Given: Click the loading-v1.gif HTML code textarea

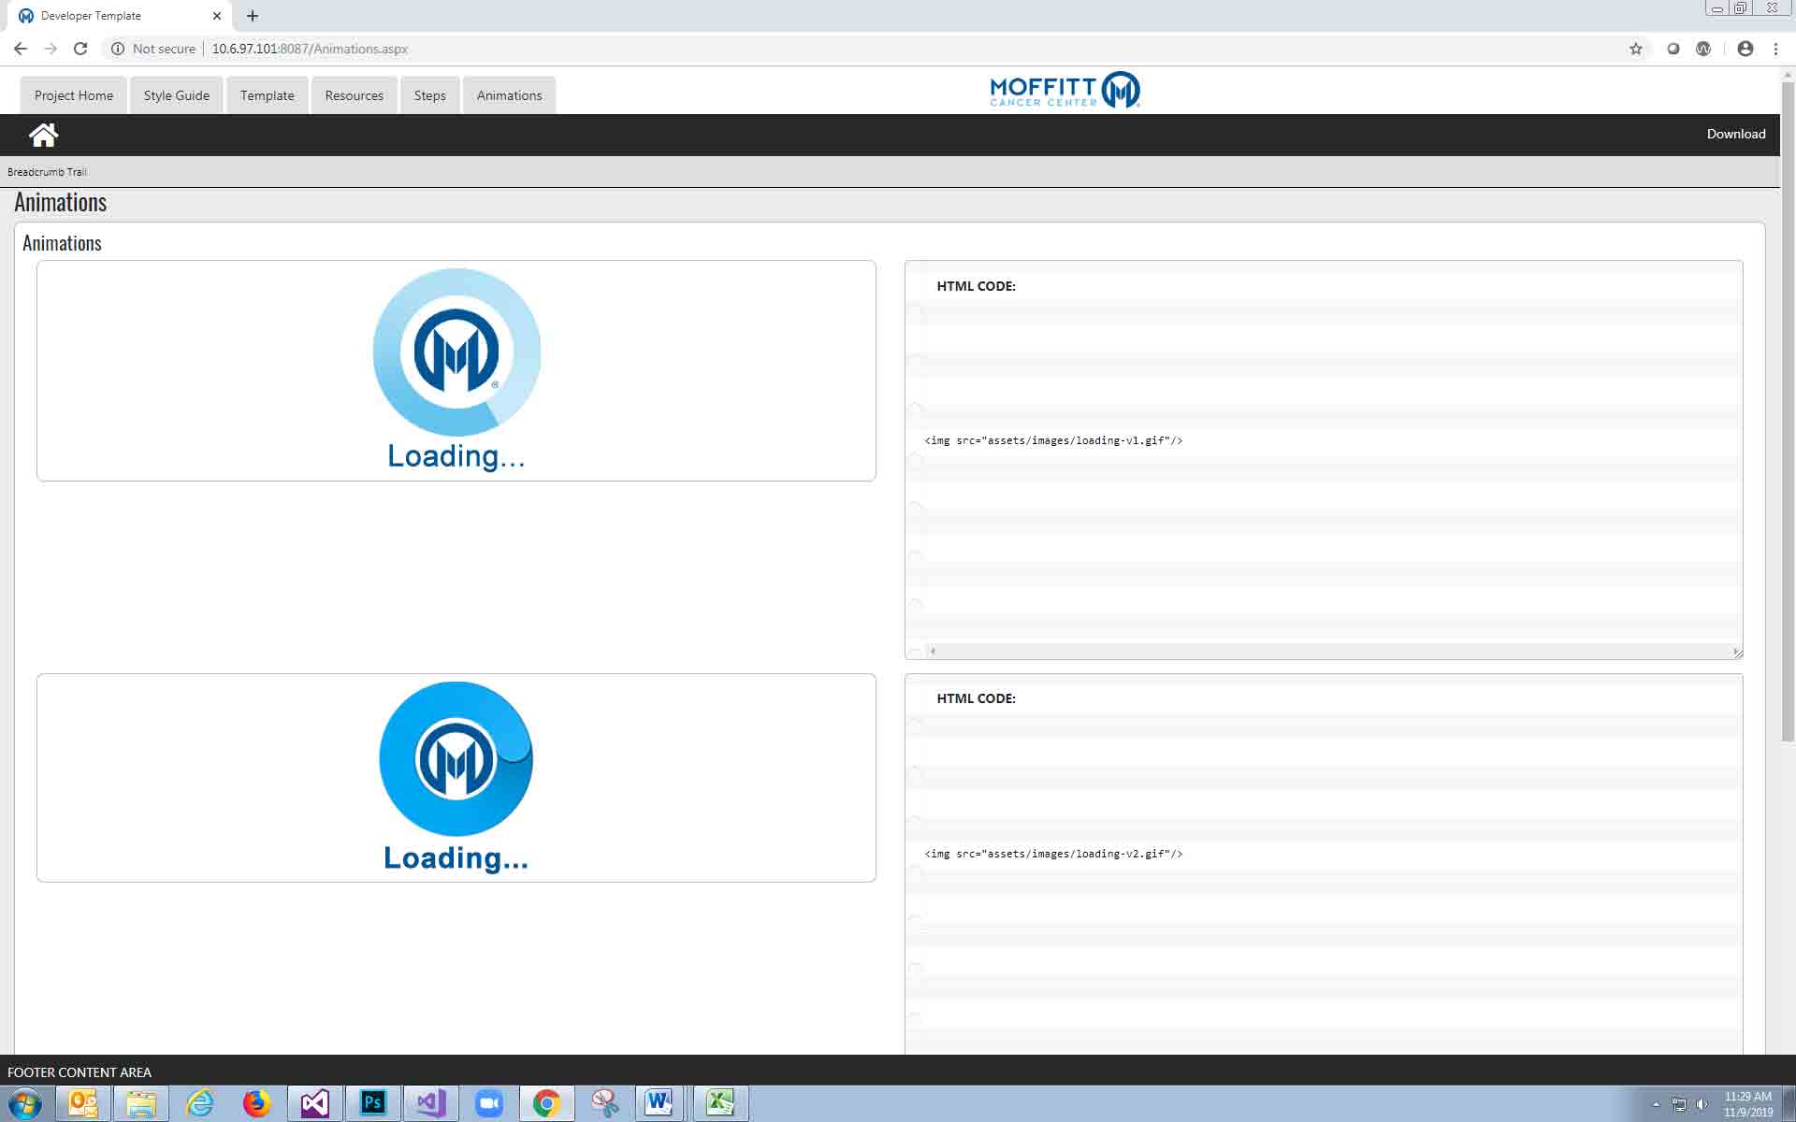Looking at the screenshot, I should (1323, 467).
